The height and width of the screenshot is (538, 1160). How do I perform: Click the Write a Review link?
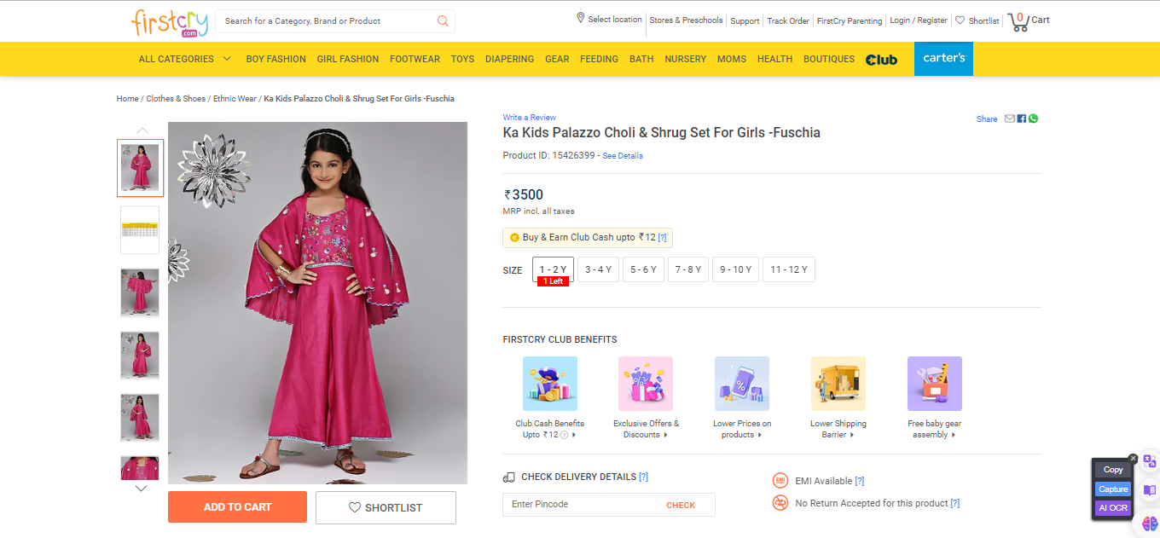[529, 118]
